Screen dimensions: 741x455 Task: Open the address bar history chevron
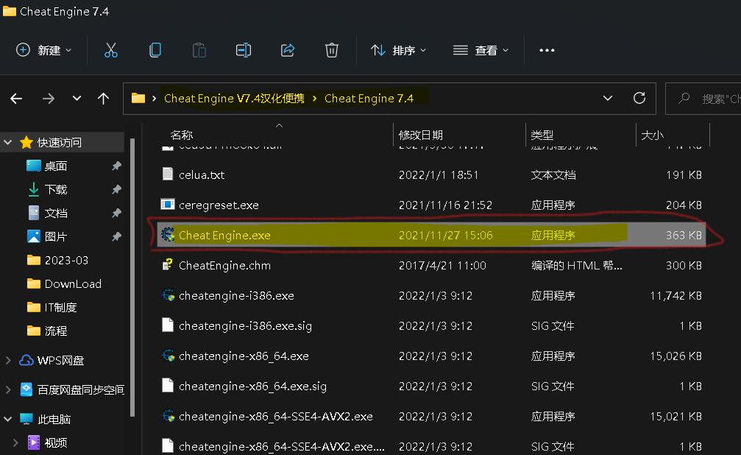pyautogui.click(x=608, y=98)
